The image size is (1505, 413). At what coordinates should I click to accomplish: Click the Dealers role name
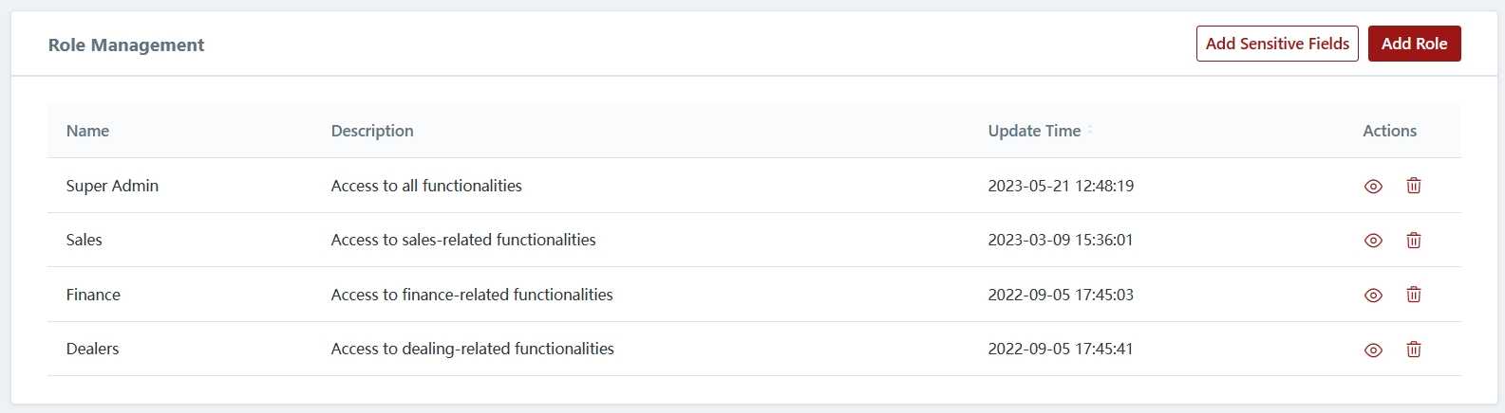(x=92, y=349)
